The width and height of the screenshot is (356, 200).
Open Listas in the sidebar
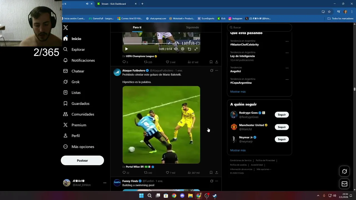click(x=72, y=92)
